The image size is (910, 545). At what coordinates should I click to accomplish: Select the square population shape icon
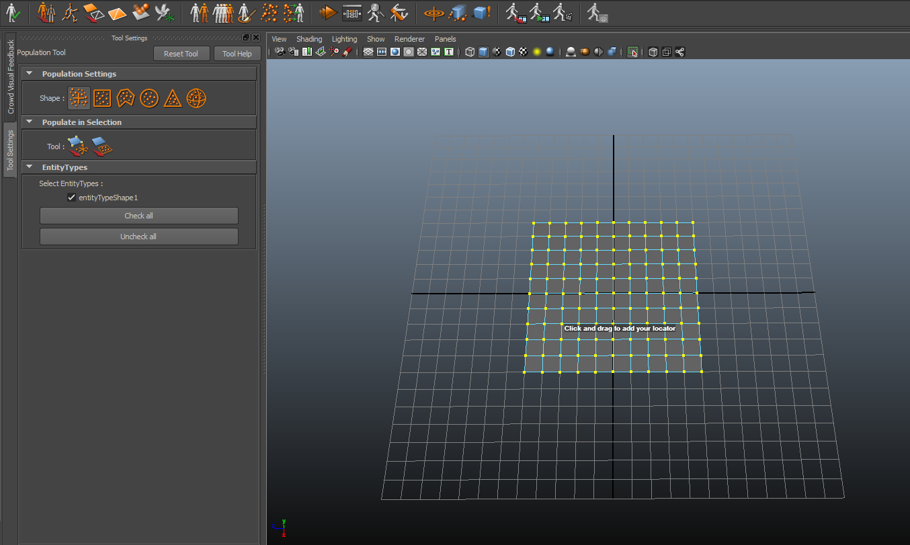[x=102, y=98]
